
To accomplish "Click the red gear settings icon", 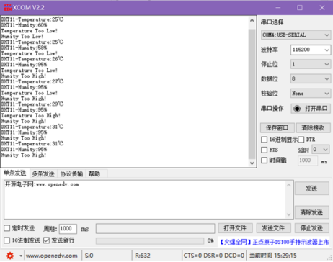I will [x=10, y=256].
